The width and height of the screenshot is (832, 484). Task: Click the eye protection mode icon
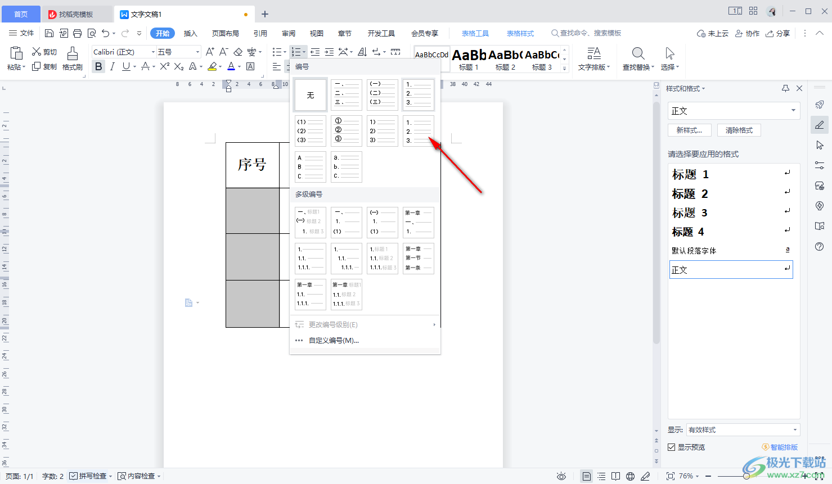tap(561, 476)
